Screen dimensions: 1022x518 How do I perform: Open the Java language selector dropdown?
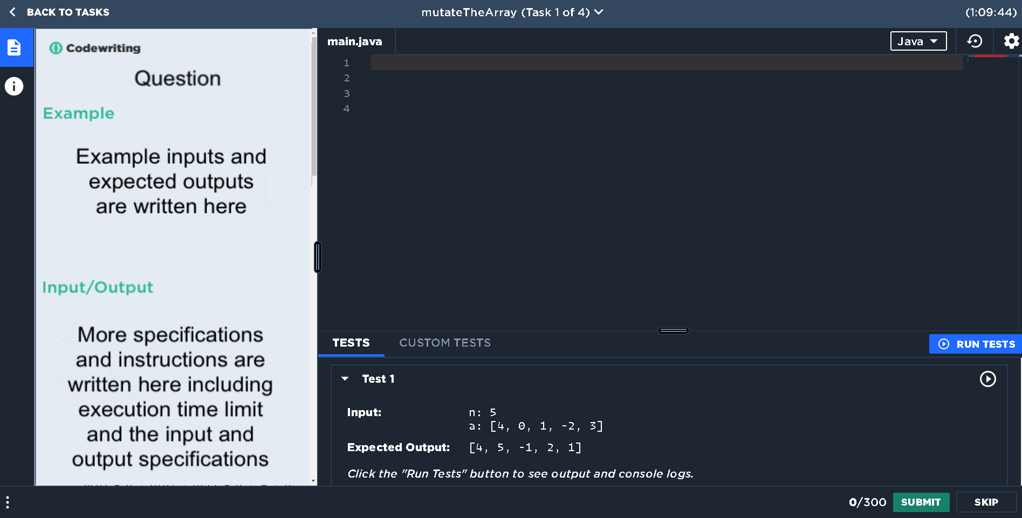pyautogui.click(x=918, y=41)
